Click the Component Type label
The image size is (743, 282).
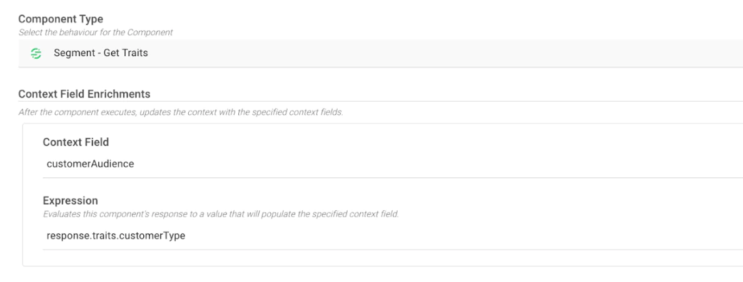(61, 19)
